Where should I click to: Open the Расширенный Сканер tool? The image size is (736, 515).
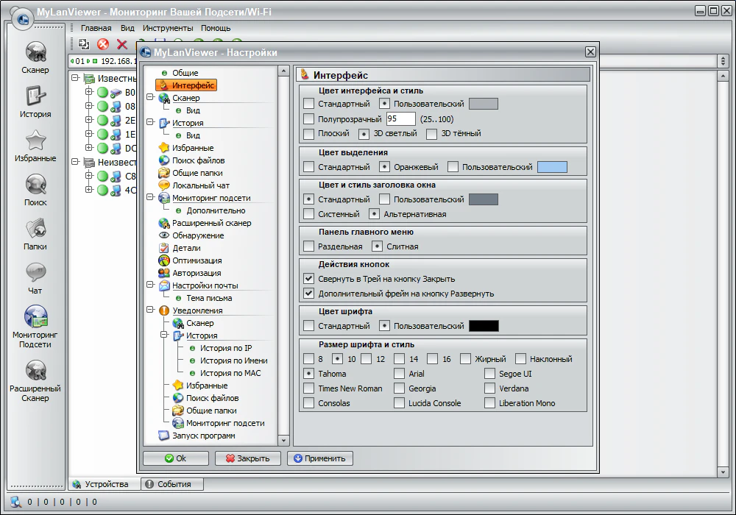[x=35, y=372]
